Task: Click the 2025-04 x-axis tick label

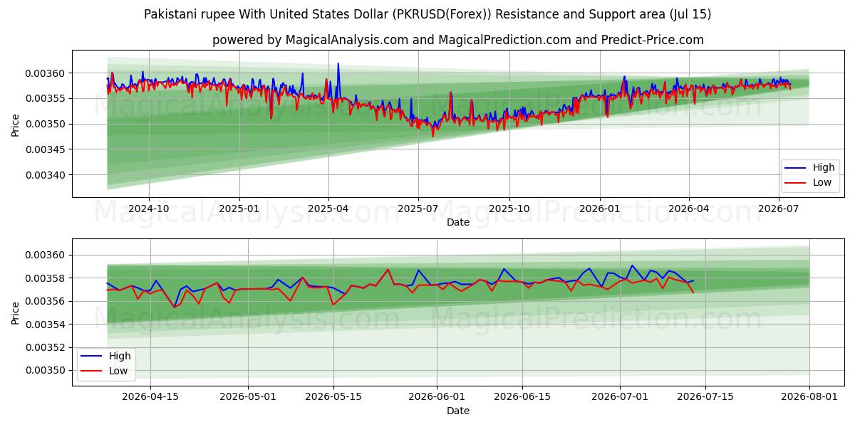Action: click(x=328, y=209)
